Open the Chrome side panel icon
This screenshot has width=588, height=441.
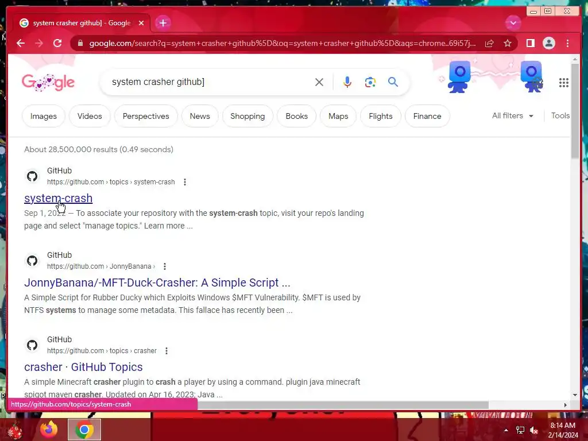(x=530, y=43)
